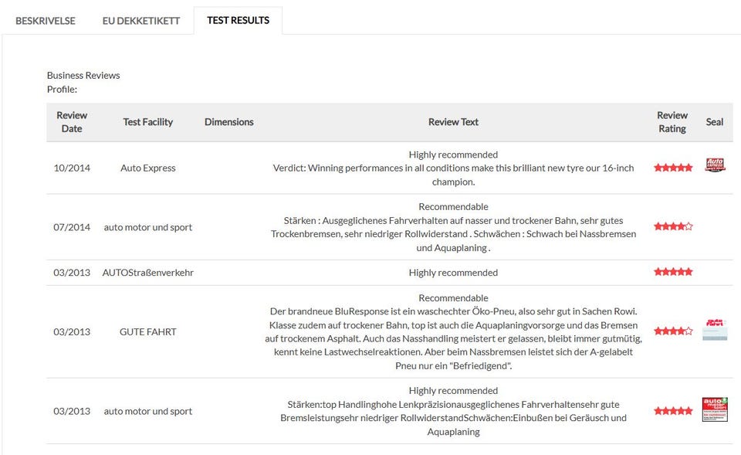The image size is (741, 455).
Task: Select the Auto Express facility name
Action: coord(148,168)
